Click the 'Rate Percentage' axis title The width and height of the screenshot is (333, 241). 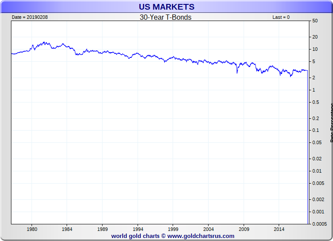click(x=332, y=123)
